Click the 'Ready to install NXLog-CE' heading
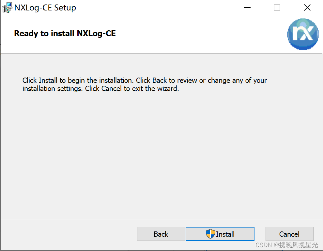The height and width of the screenshot is (251, 323). pyautogui.click(x=65, y=33)
